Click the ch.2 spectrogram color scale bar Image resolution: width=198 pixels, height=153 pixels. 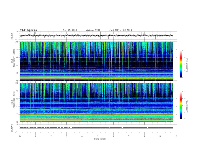181,105
